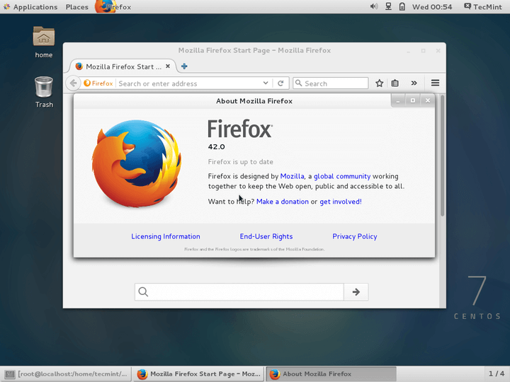Click the back arrow in Firefox toolbar
This screenshot has height=382, width=510.
point(73,83)
